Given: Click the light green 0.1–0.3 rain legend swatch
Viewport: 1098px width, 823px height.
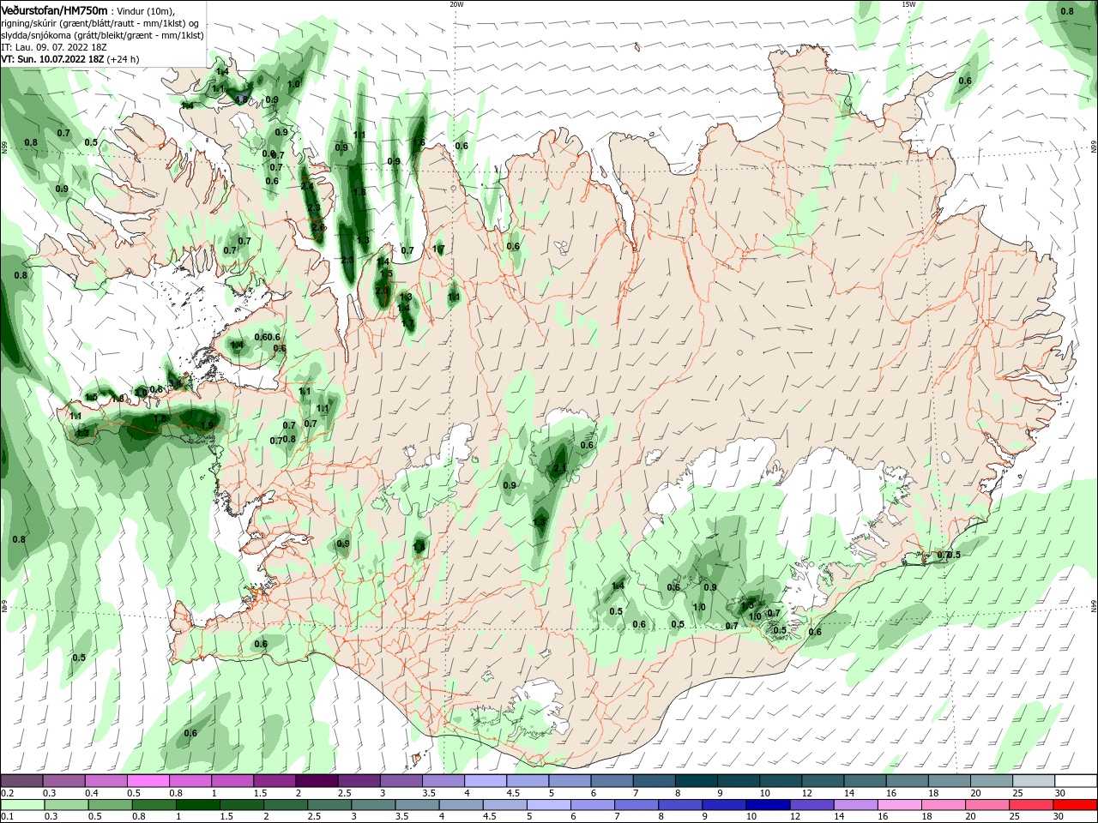Looking at the screenshot, I should (x=22, y=805).
